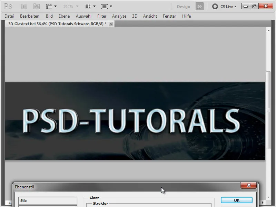Expand the Screen Mode dropdown arrow

[111, 7]
